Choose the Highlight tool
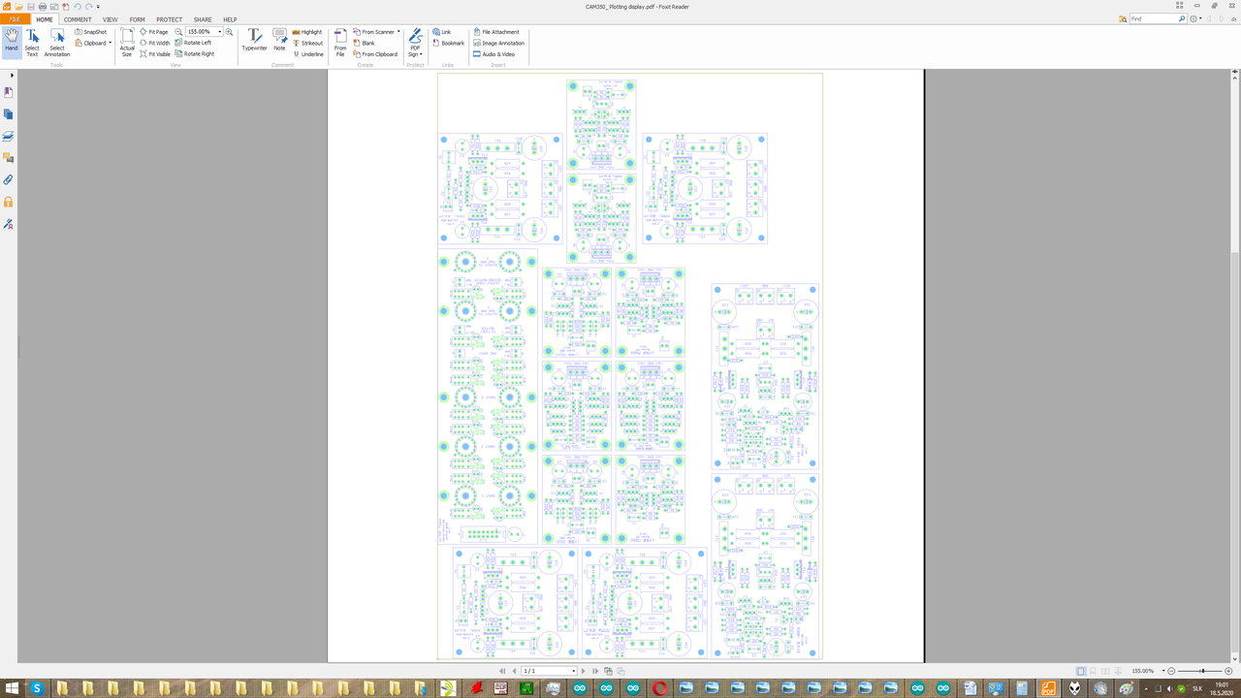The width and height of the screenshot is (1241, 698). click(x=307, y=32)
